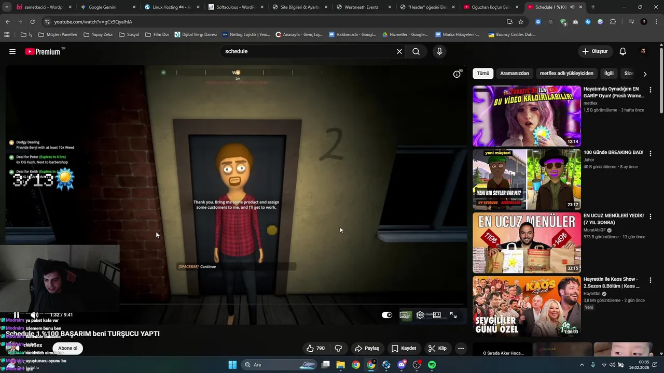Open the Film Dizi bookmark folder

click(x=157, y=35)
